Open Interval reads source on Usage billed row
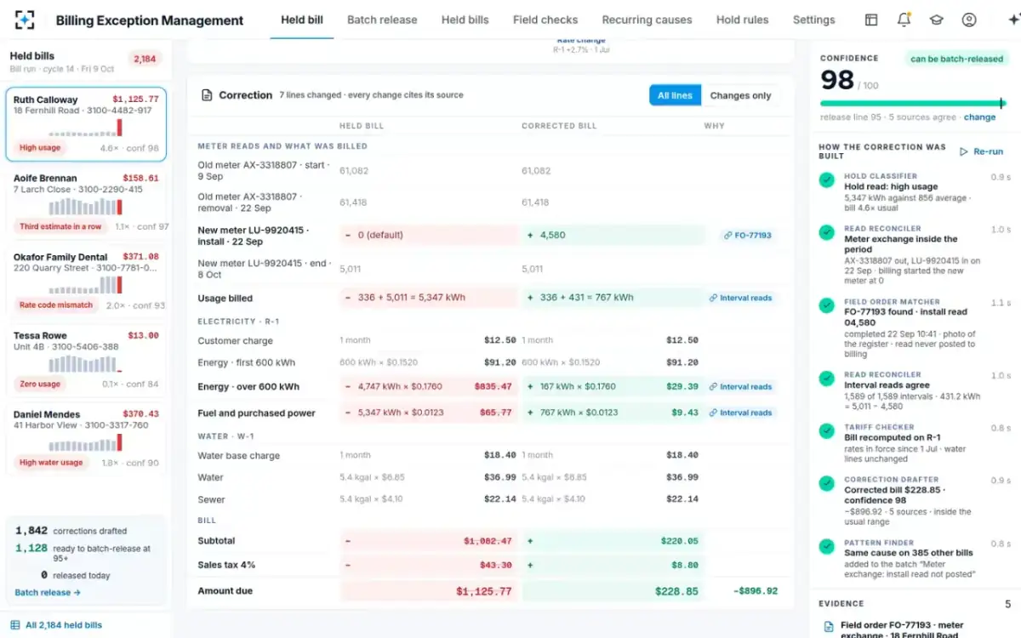The image size is (1021, 638). pos(740,298)
